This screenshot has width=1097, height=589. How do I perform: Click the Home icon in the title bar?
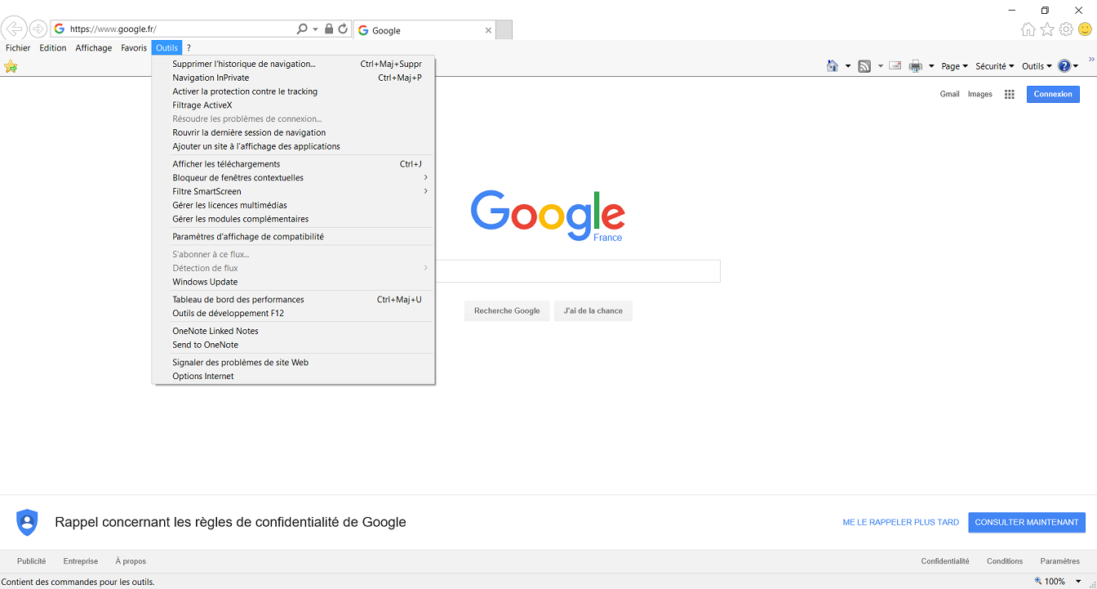1028,29
